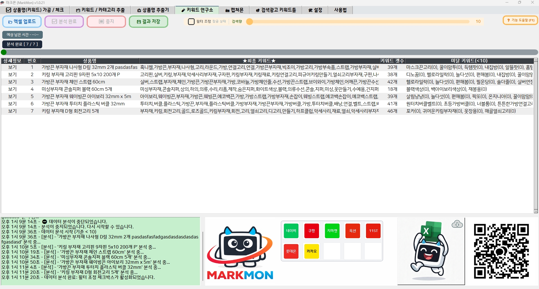
Task: Click '가방끈 부자재 투터치 플라스틱 버클 32mm' cell
Action: 90,104
